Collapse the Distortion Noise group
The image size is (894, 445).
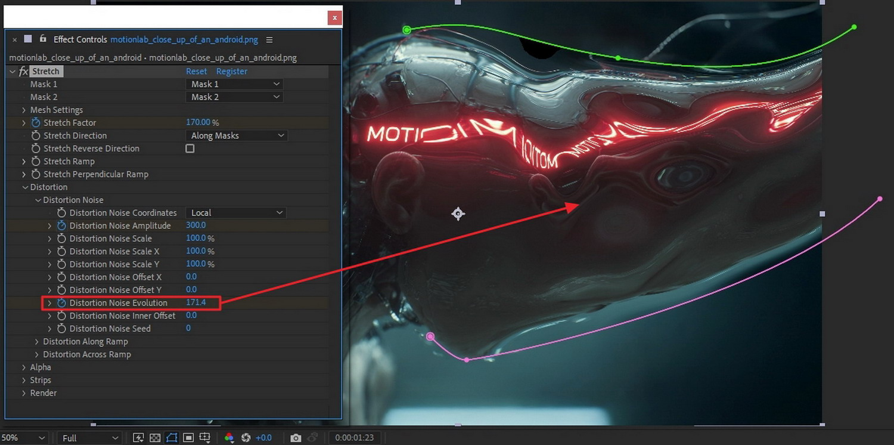[x=38, y=200]
